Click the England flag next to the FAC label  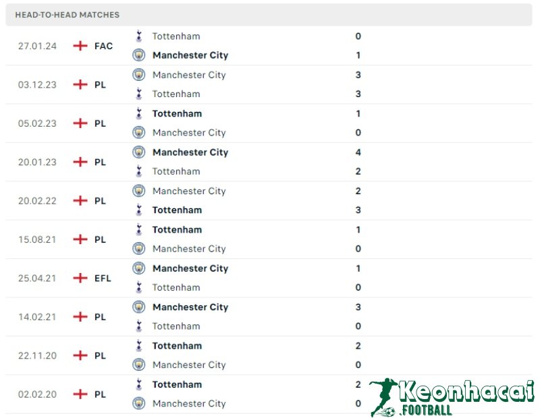(x=81, y=46)
